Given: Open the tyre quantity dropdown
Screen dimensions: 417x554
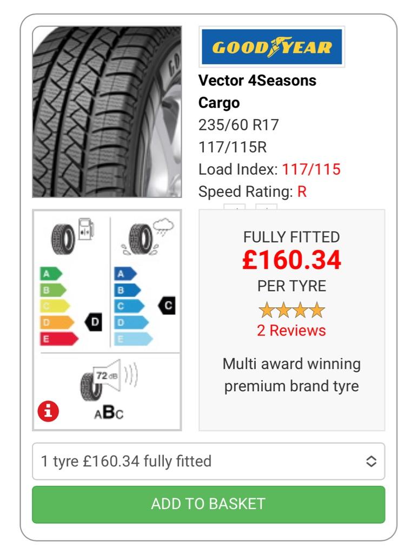Looking at the screenshot, I should (x=208, y=461).
